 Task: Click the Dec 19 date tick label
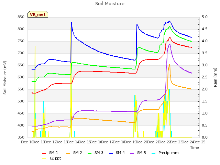(131, 142)
